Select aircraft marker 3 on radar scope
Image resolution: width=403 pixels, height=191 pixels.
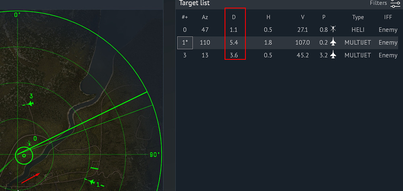29,104
